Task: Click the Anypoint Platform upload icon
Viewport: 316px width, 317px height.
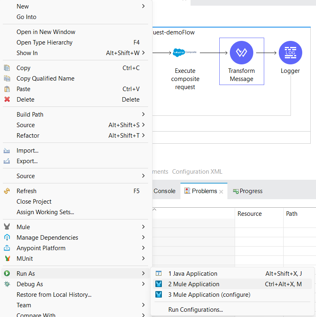Action: click(x=7, y=248)
